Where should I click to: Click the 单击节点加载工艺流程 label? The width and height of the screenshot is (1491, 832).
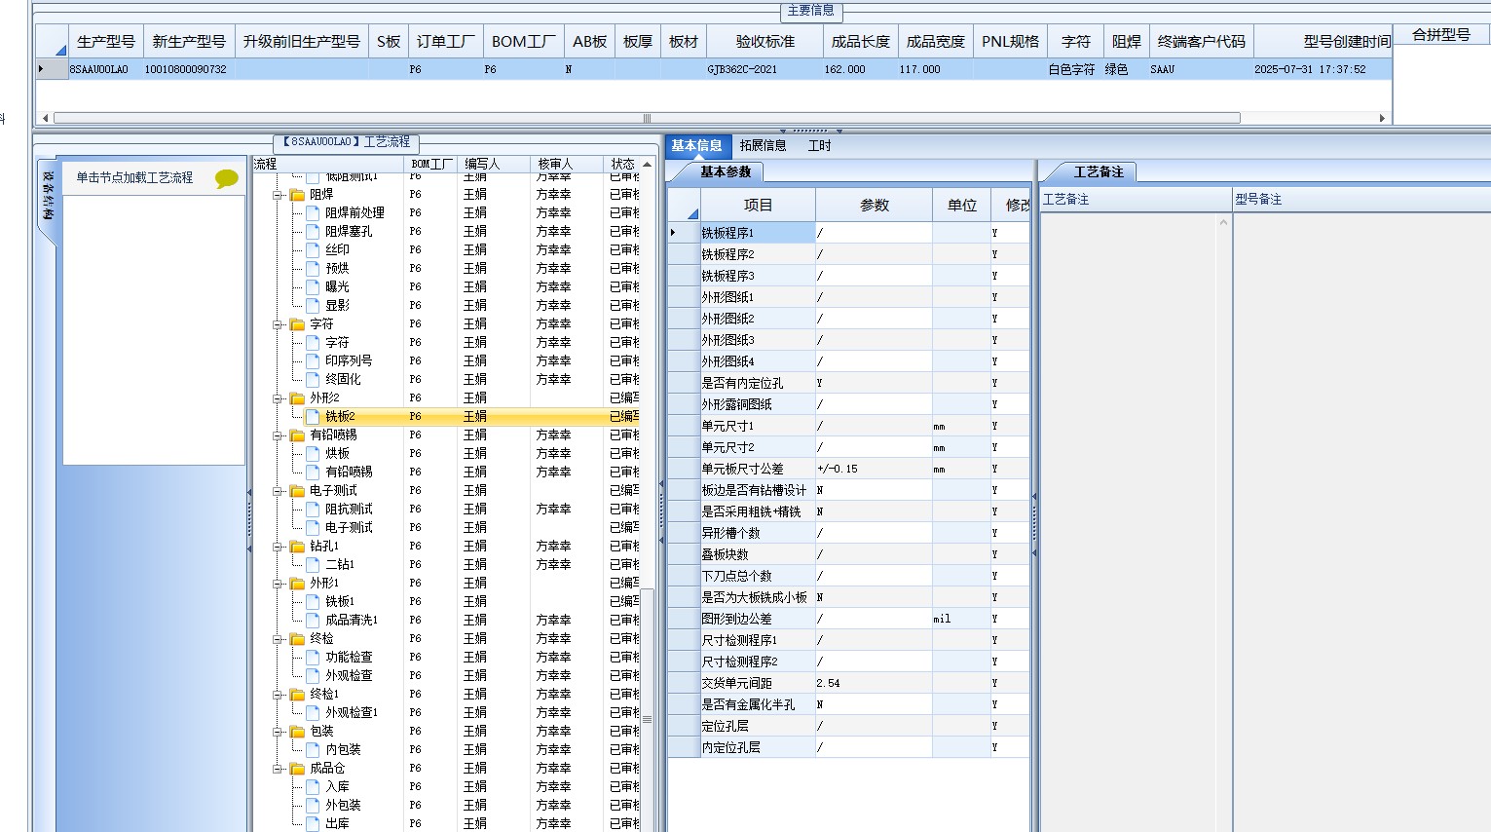[x=134, y=178]
